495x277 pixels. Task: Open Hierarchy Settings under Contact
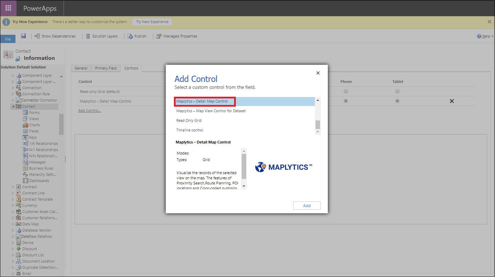coord(42,174)
